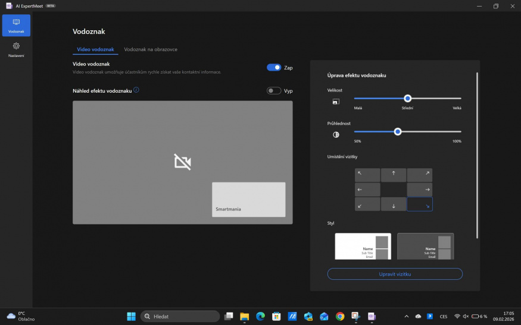Screen dimensions: 521x325
Task: Place the card at top-left corner arrow
Action: (x=367, y=175)
